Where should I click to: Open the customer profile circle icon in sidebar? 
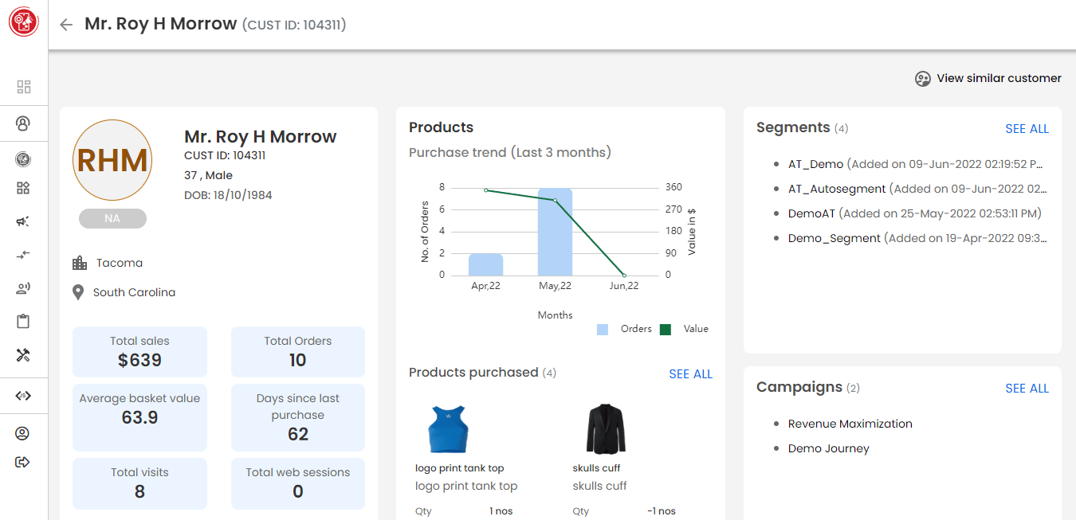(x=23, y=123)
